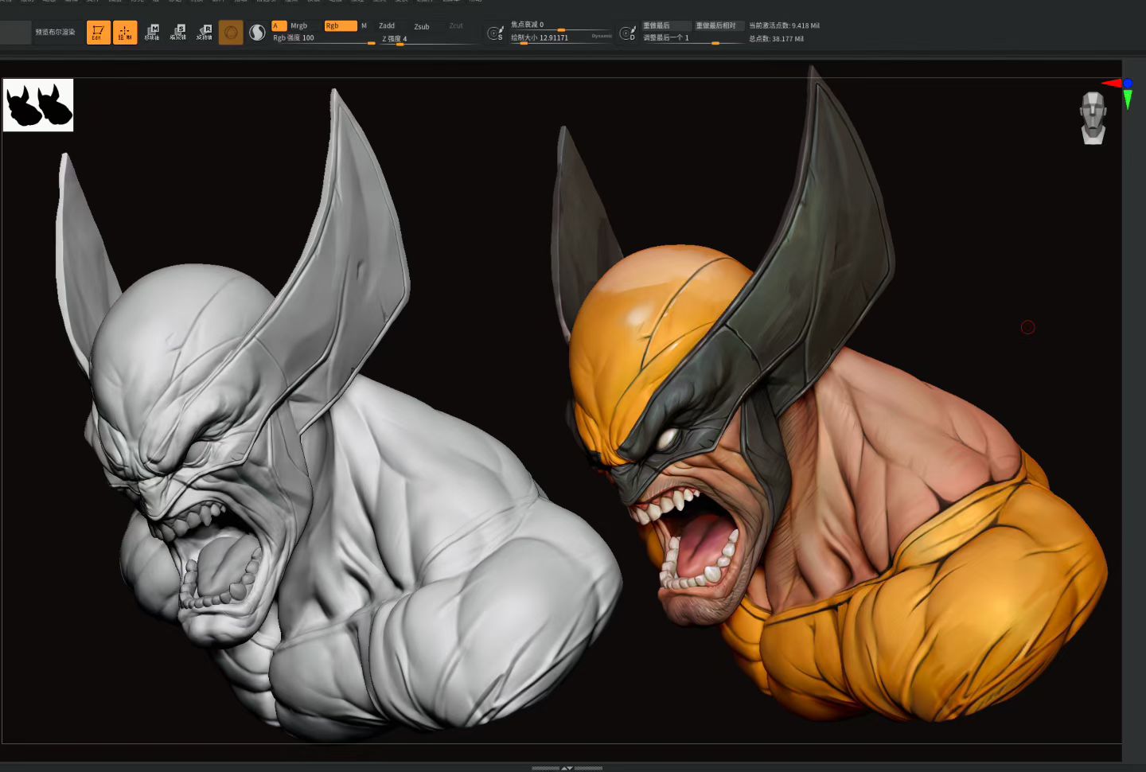Screen dimensions: 1146x772
Task: Click the round orange gizmo 3D button
Action: pos(231,33)
